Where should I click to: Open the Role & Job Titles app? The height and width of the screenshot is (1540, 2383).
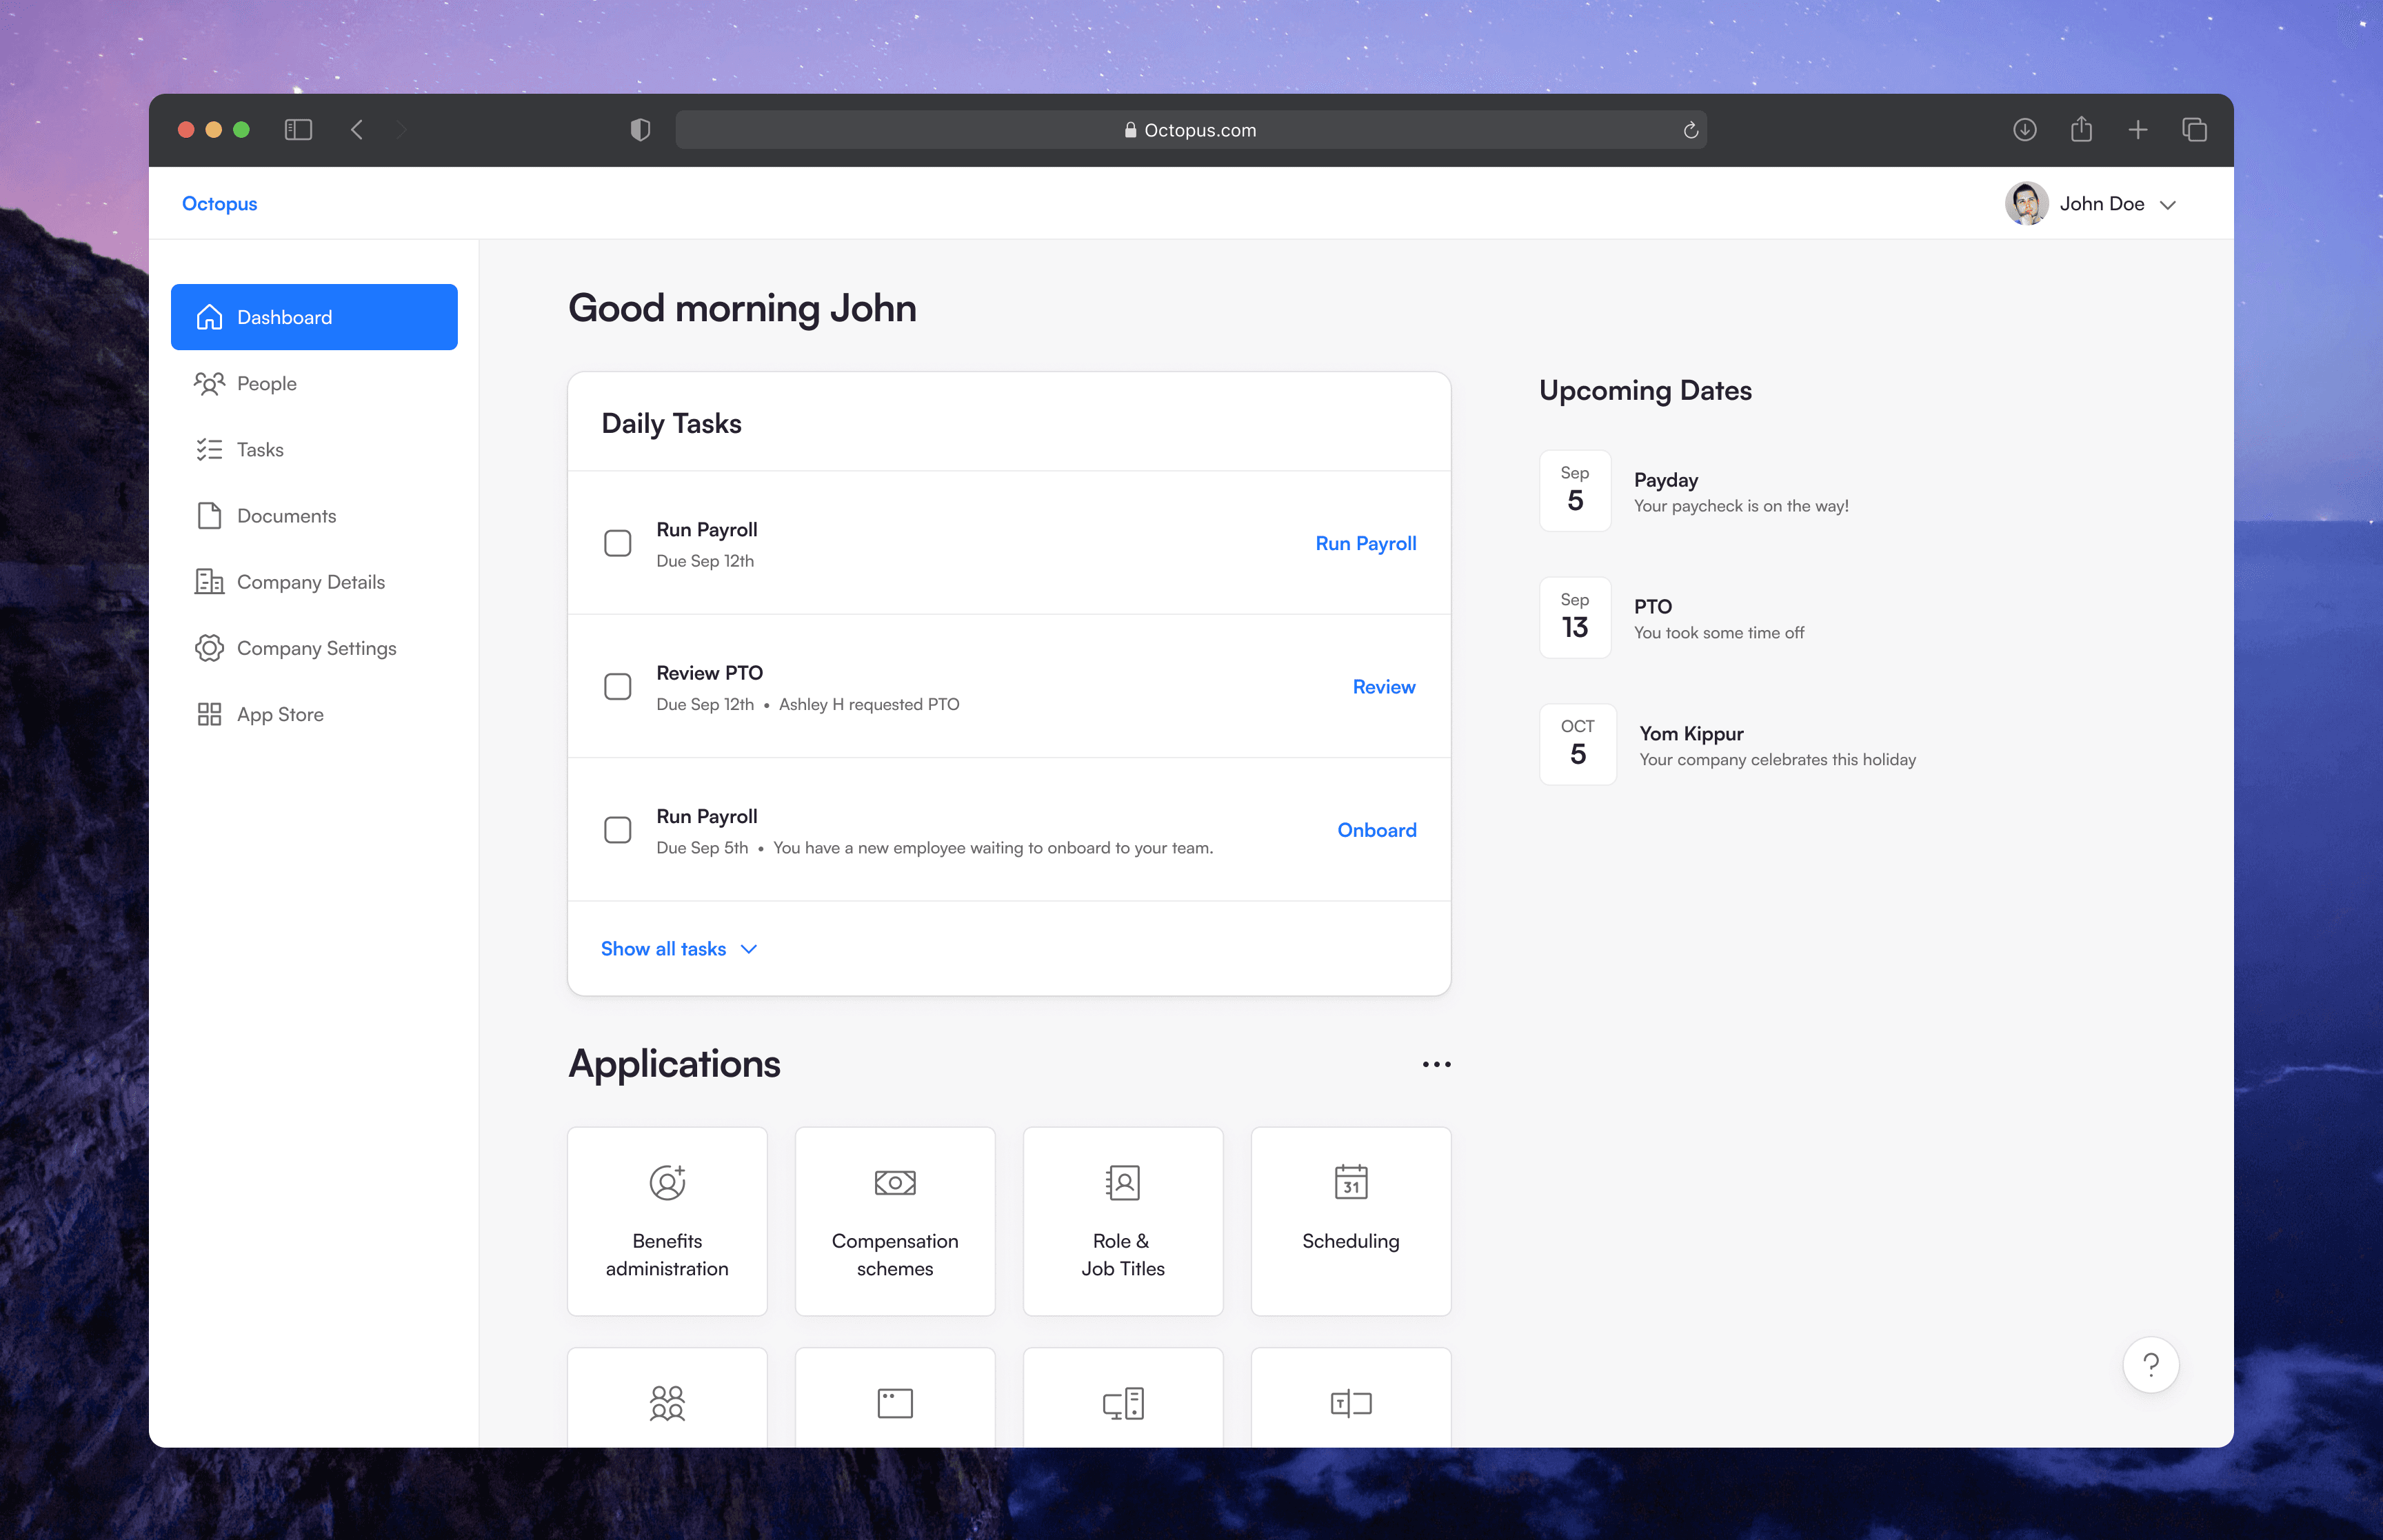pyautogui.click(x=1123, y=1221)
